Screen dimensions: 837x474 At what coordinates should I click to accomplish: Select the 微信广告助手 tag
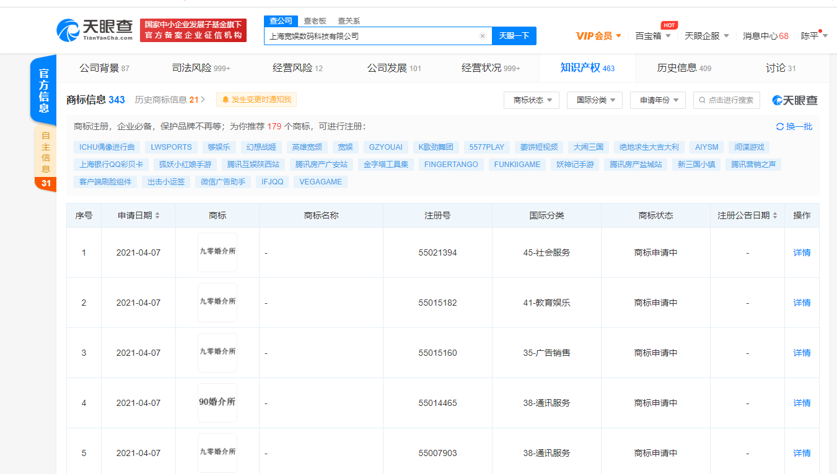(224, 182)
